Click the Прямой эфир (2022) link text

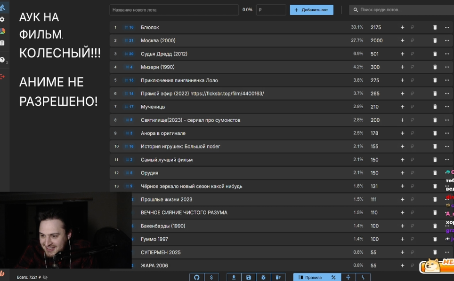coord(203,94)
